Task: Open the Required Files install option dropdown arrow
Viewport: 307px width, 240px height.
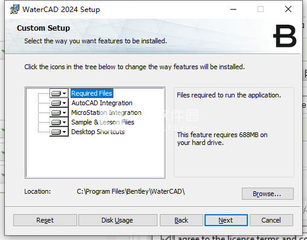Action: [x=64, y=93]
